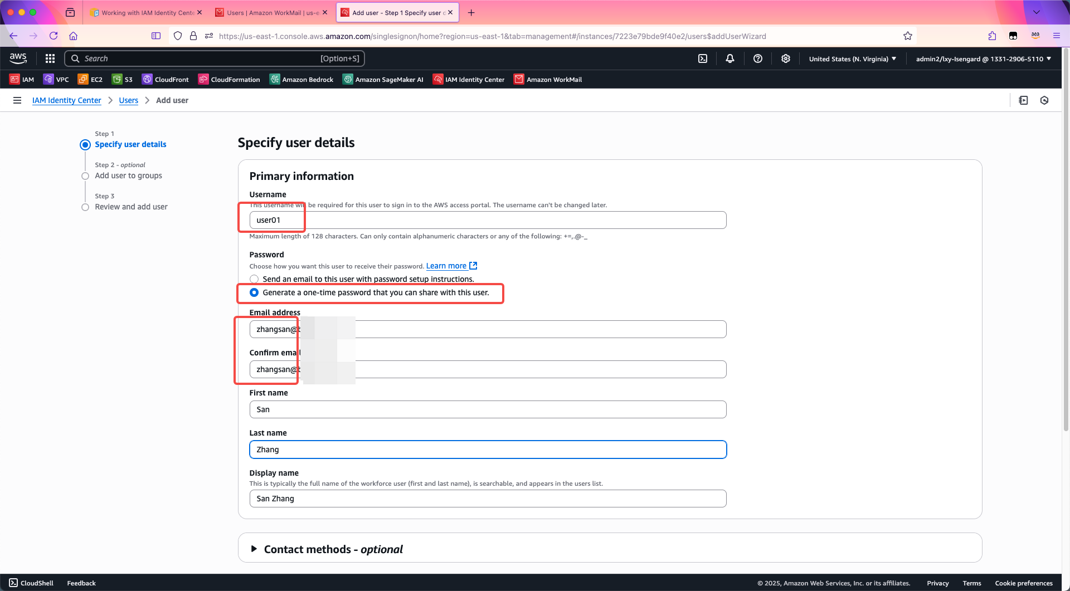This screenshot has height=591, width=1070.
Task: Select generate one-time password option
Action: (x=254, y=292)
